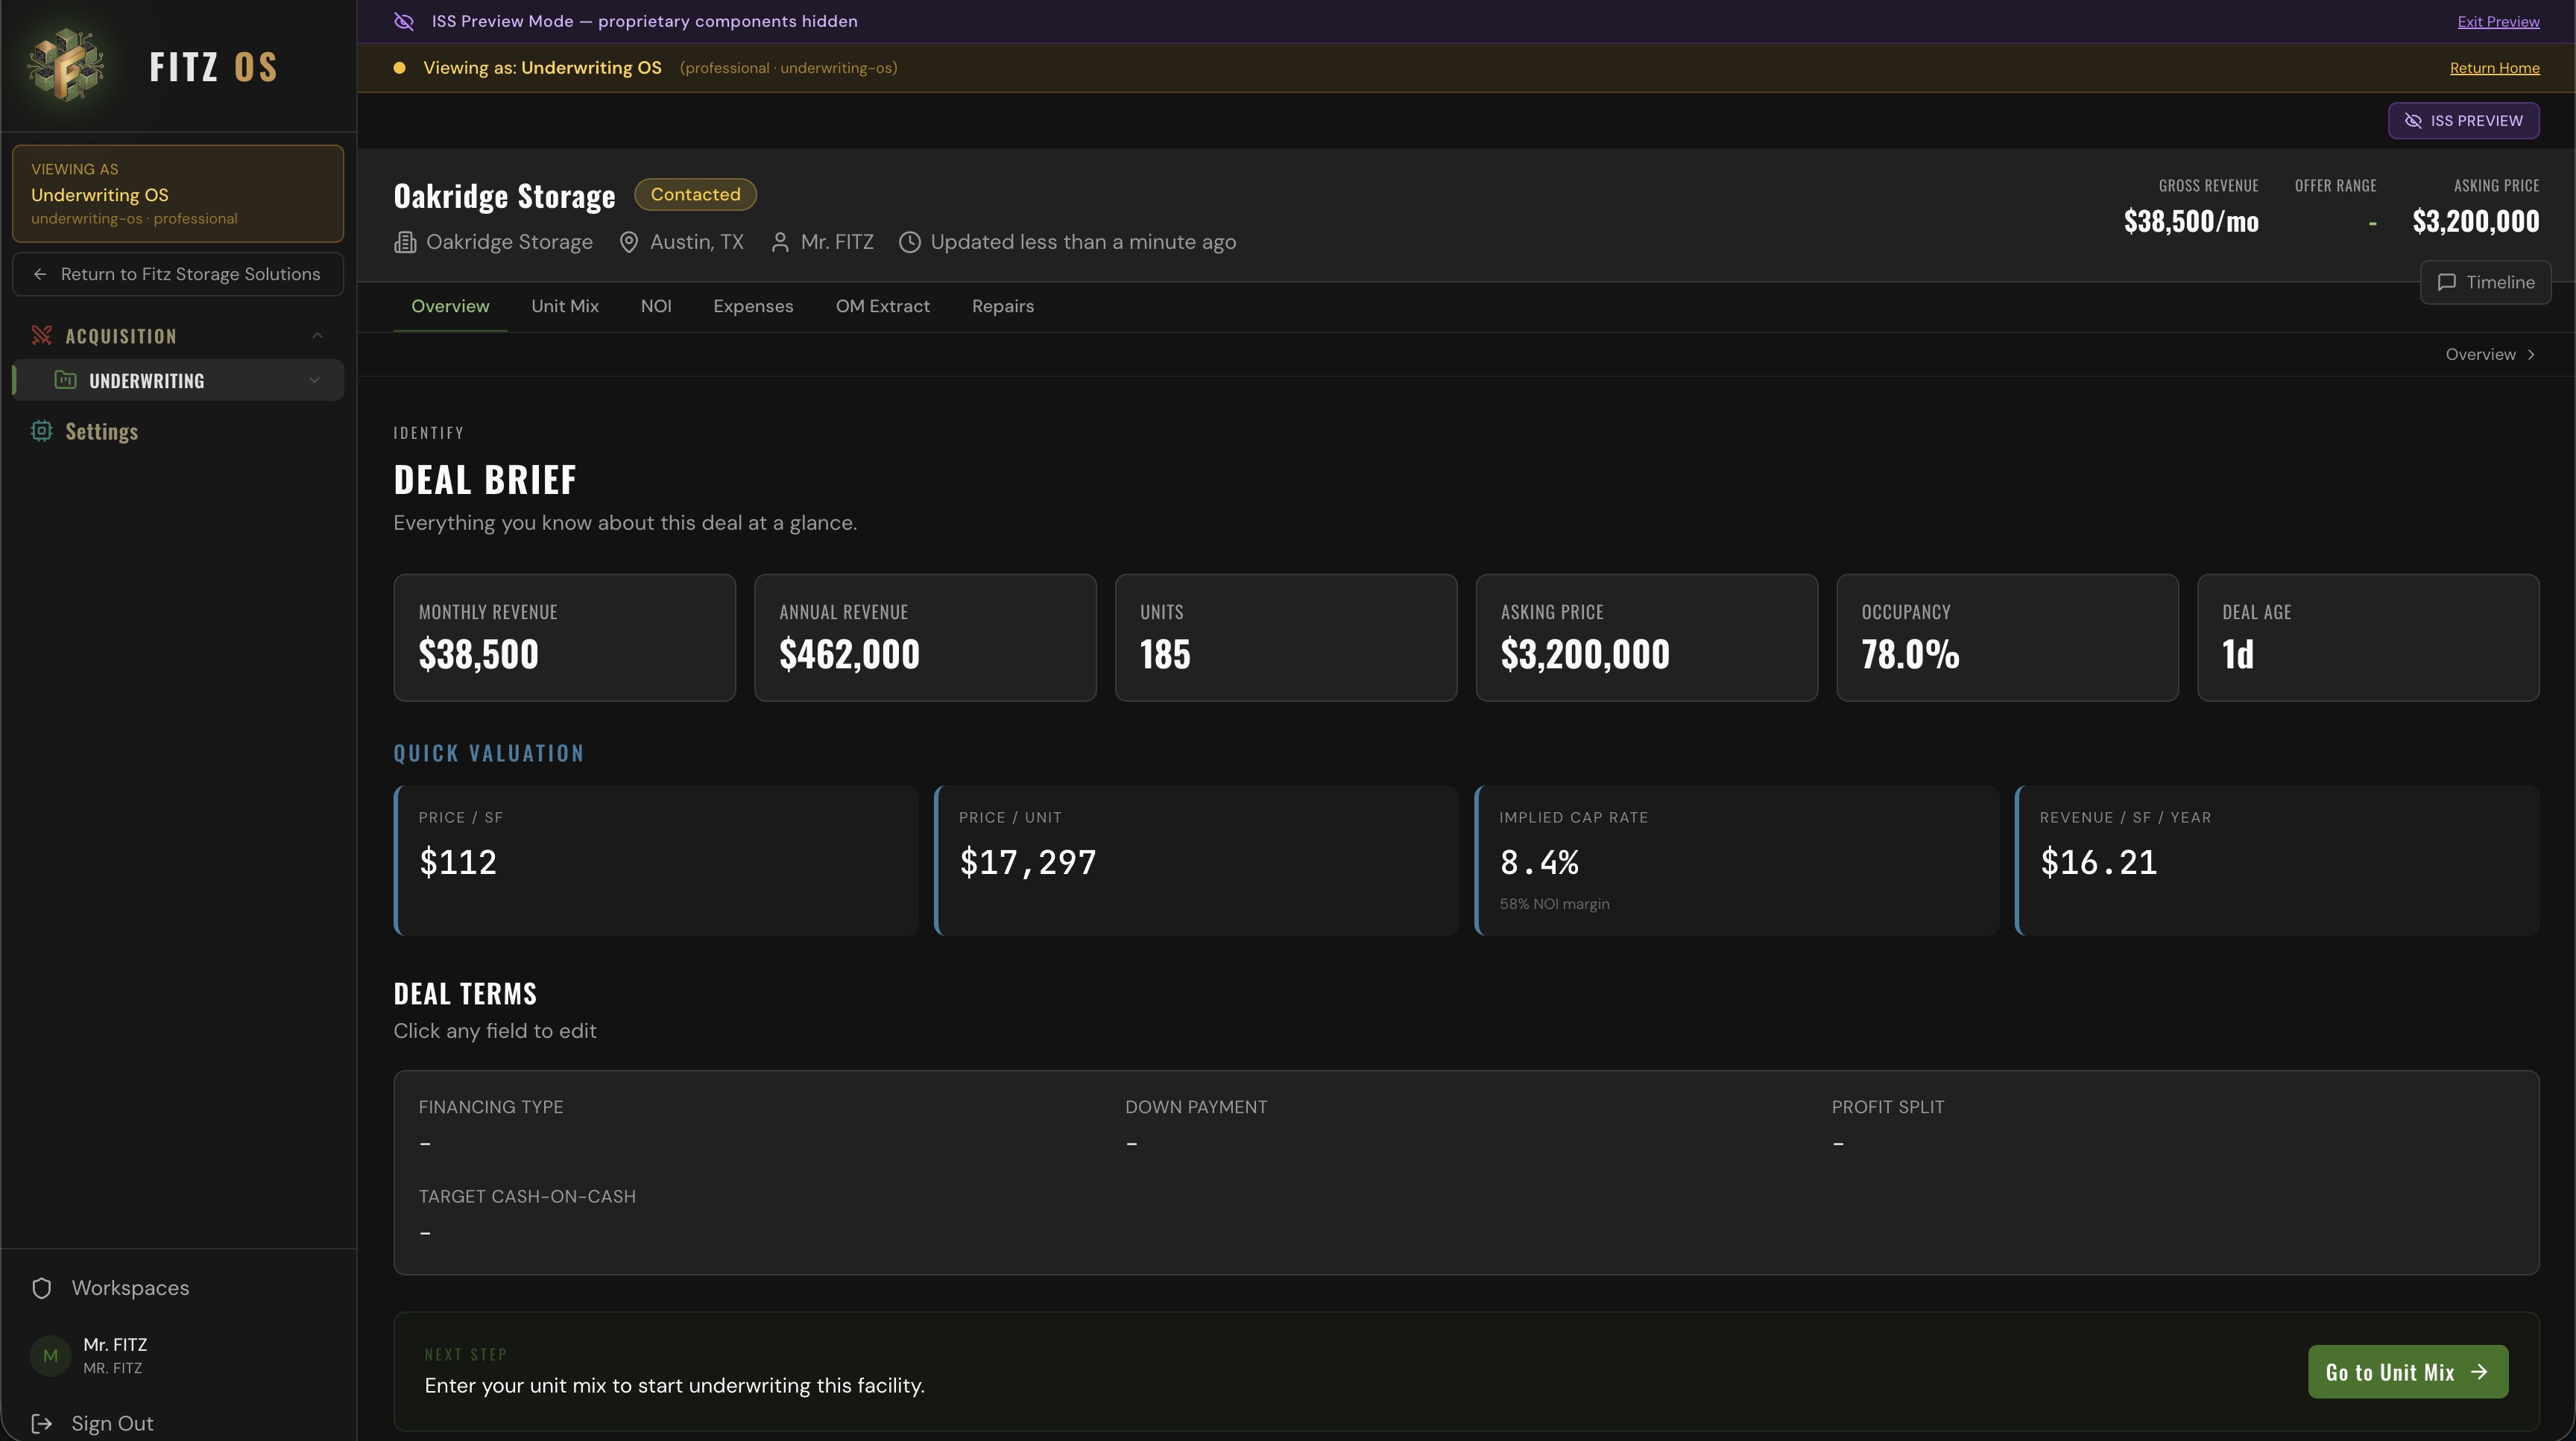Click the Acquisition section icon
The image size is (2576, 1441).
(41, 336)
